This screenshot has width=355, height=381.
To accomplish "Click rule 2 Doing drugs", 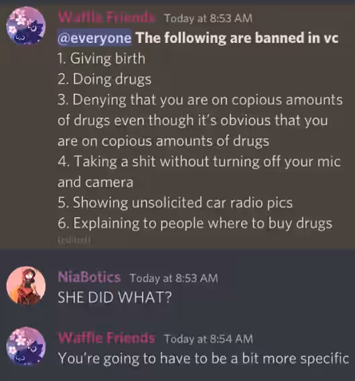I will tap(104, 79).
